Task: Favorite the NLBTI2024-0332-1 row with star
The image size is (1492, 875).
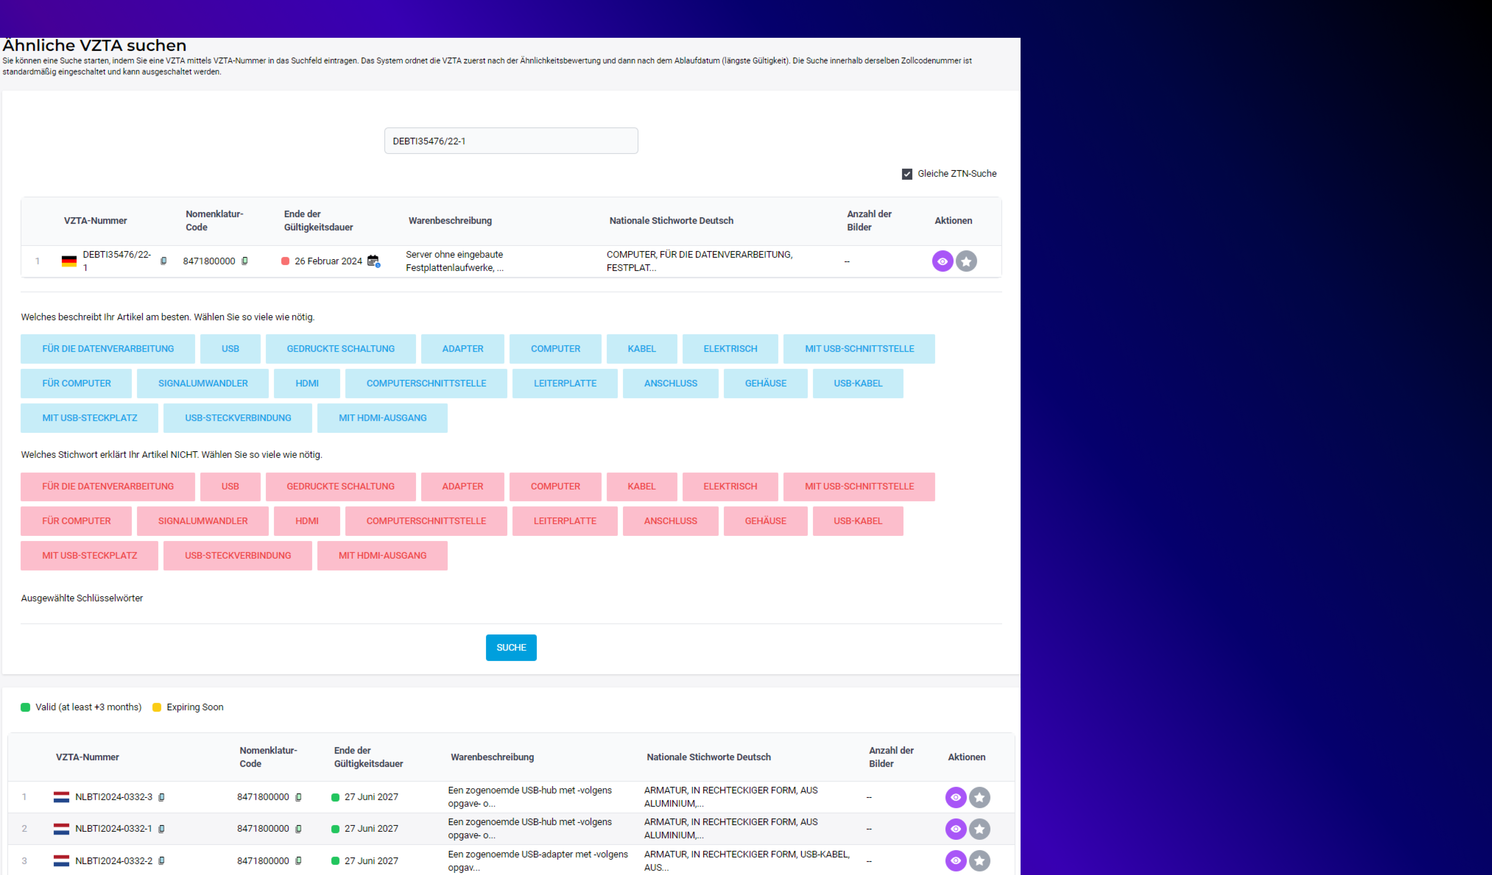Action: 979,829
